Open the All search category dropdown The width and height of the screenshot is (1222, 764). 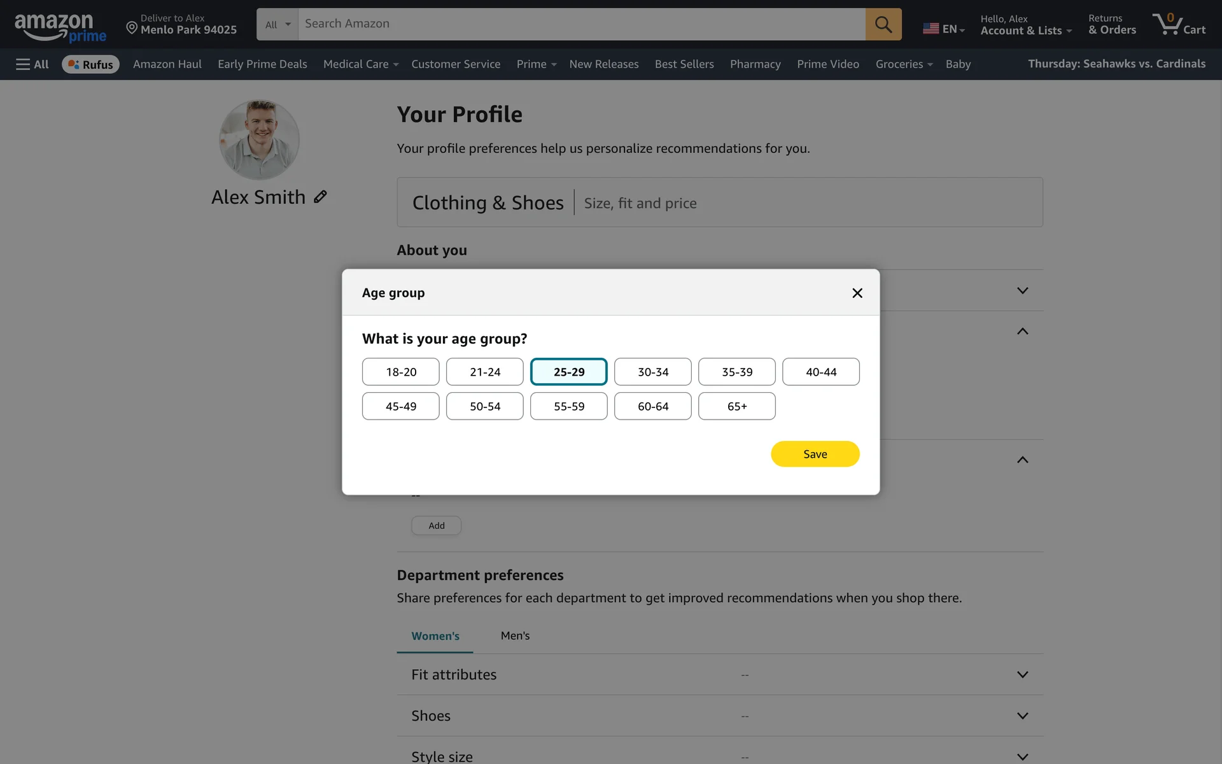click(277, 24)
